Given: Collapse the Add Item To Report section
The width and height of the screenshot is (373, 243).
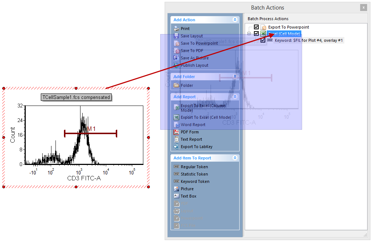Looking at the screenshot, I should click(x=235, y=158).
